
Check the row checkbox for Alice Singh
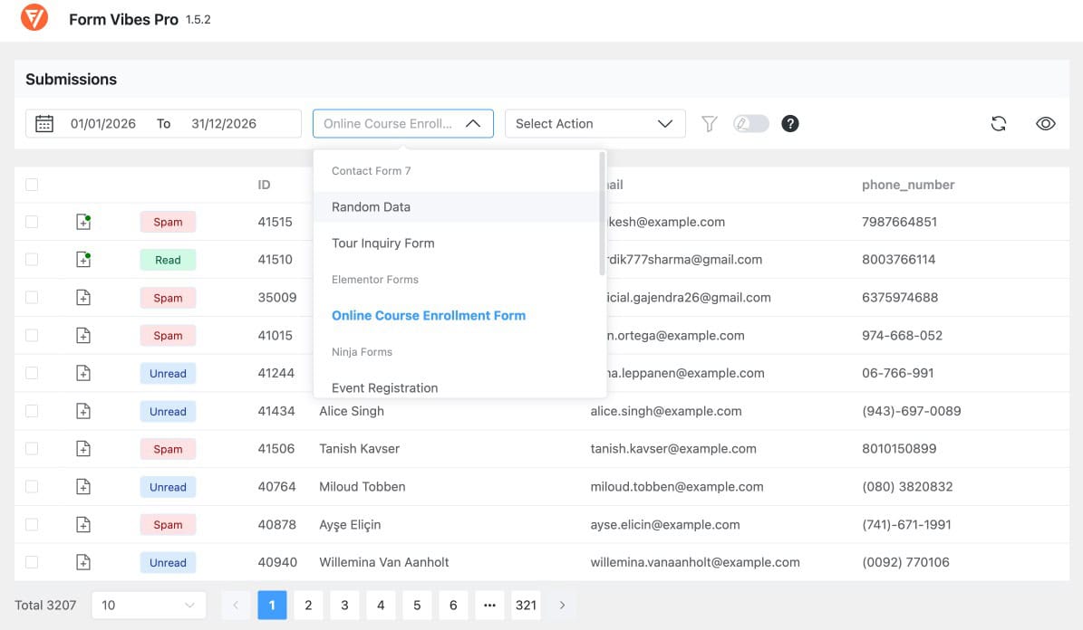pyautogui.click(x=32, y=411)
